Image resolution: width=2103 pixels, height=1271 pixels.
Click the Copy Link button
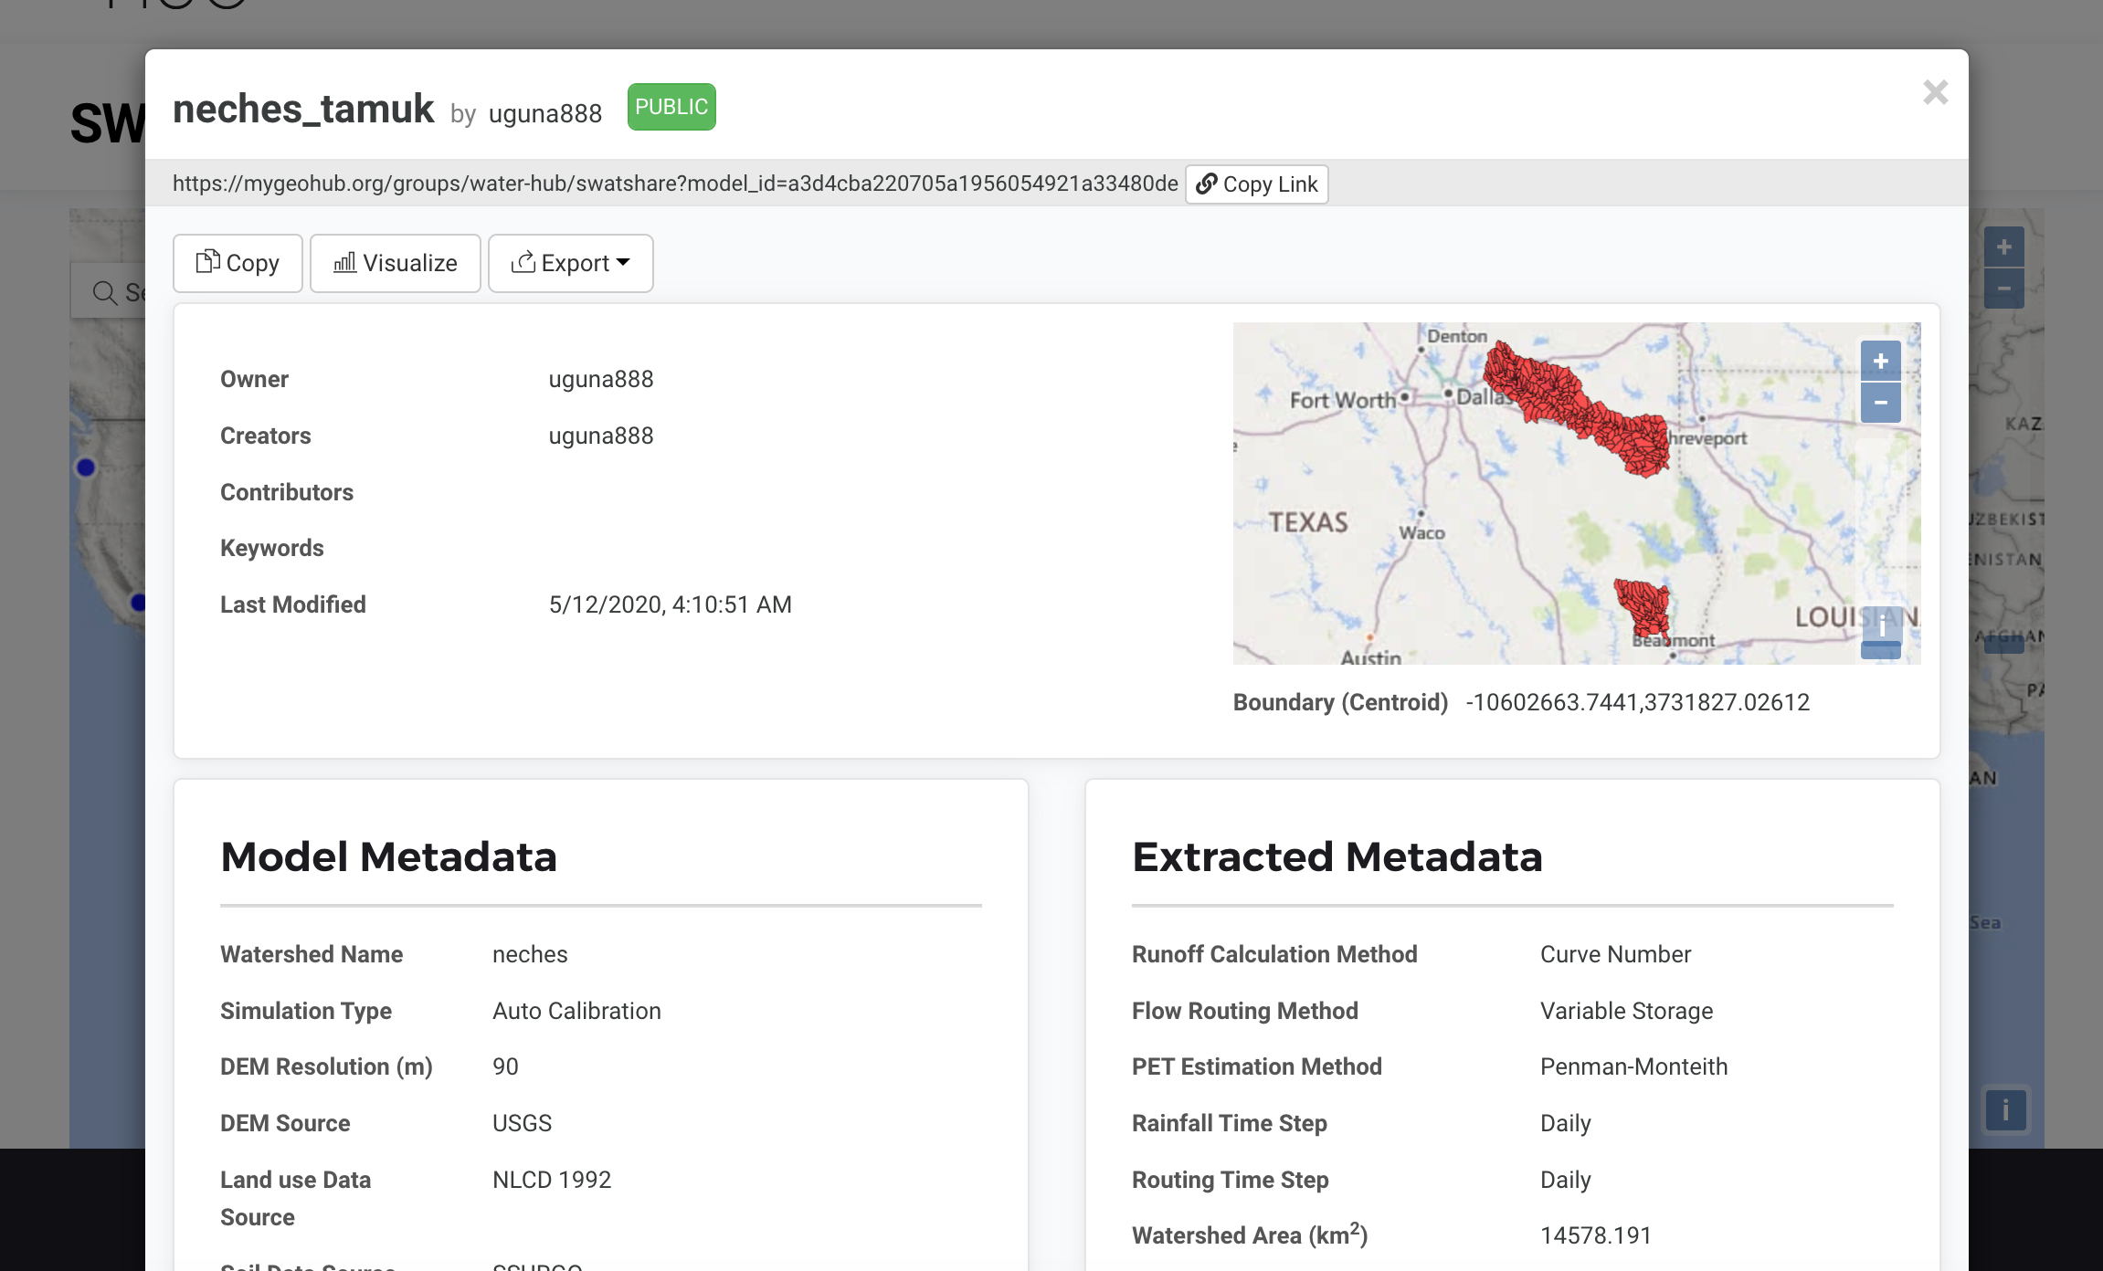click(x=1256, y=184)
